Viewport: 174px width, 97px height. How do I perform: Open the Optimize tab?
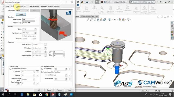pos(57,6)
